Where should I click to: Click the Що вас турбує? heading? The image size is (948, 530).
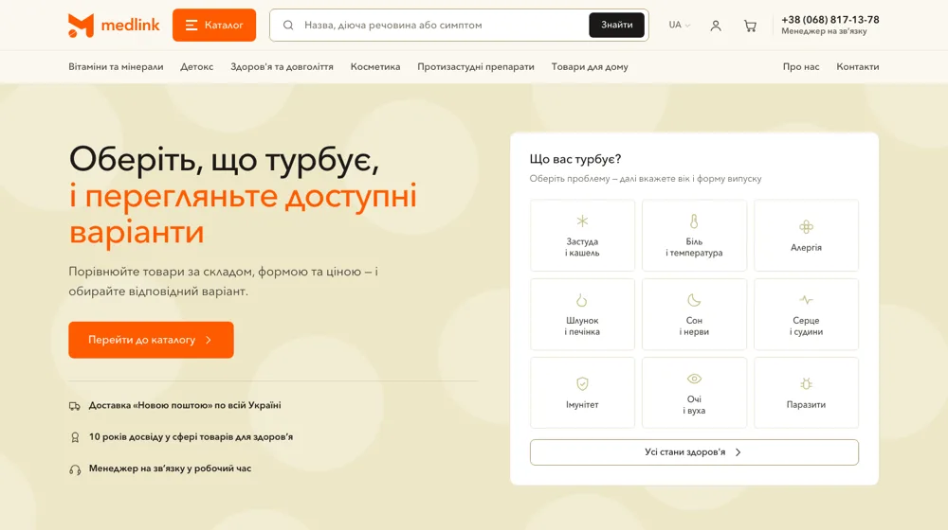[575, 159]
